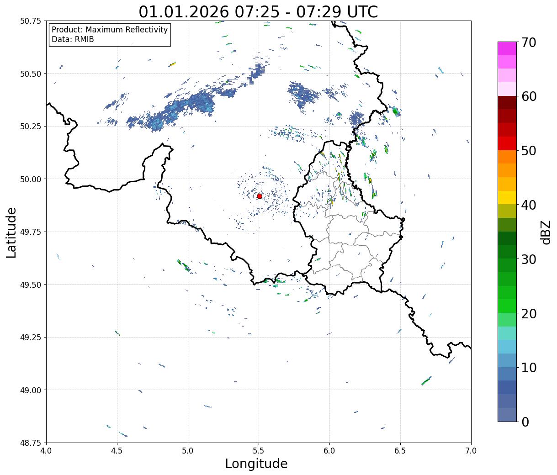The width and height of the screenshot is (557, 475).
Task: Click the 5.5 longitude tick label
Action: (x=259, y=451)
